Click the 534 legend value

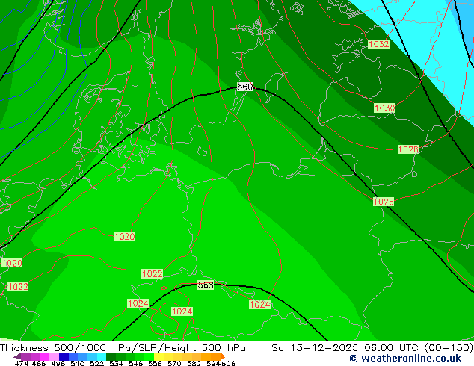[x=116, y=363]
